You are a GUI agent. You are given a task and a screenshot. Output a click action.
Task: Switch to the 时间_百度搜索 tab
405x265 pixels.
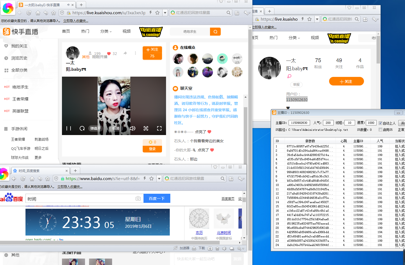[40, 171]
